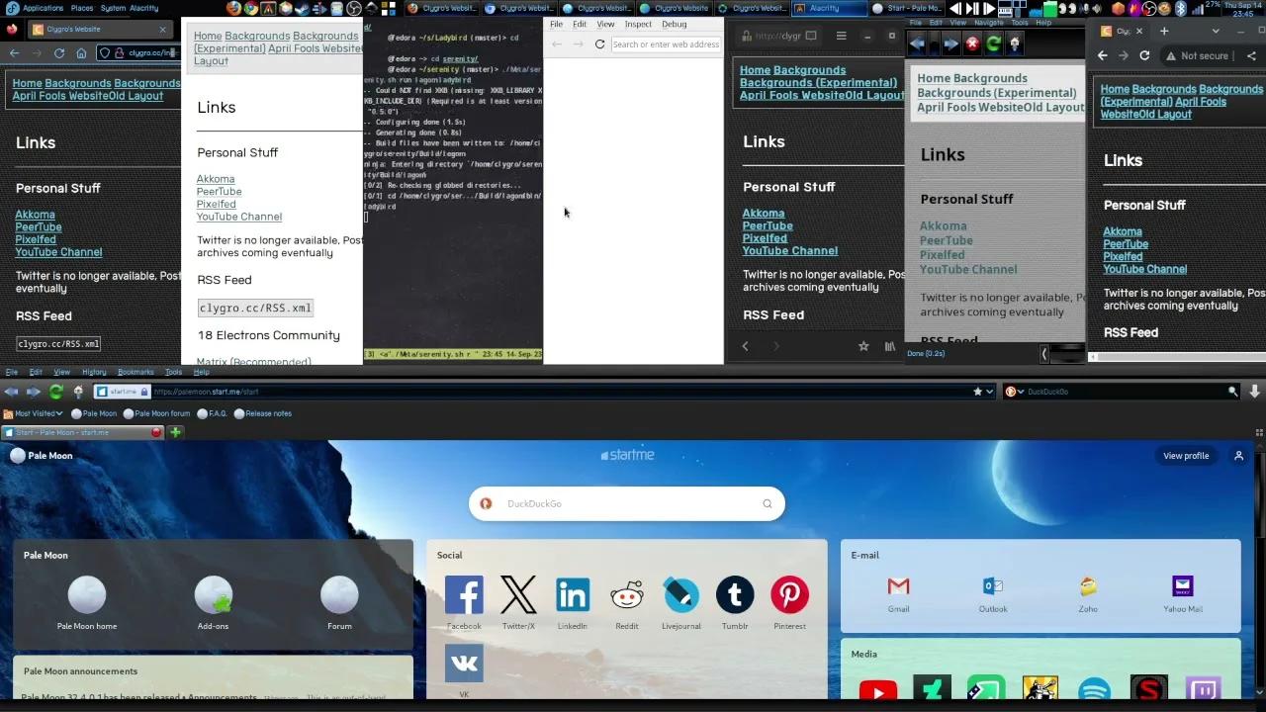1266x712 pixels.
Task: Click the OBS icon in the top panel
Action: tap(355, 9)
